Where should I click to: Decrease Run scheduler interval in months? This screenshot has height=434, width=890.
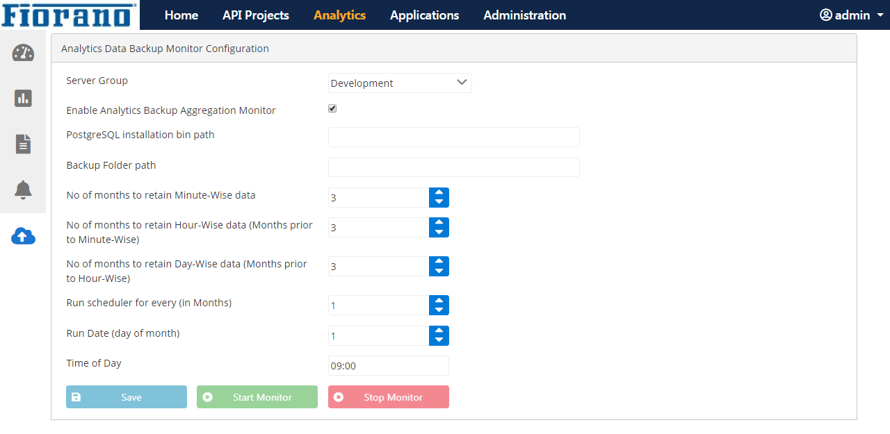[x=439, y=310]
